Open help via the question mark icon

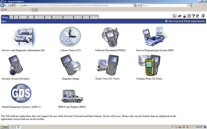click(193, 16)
